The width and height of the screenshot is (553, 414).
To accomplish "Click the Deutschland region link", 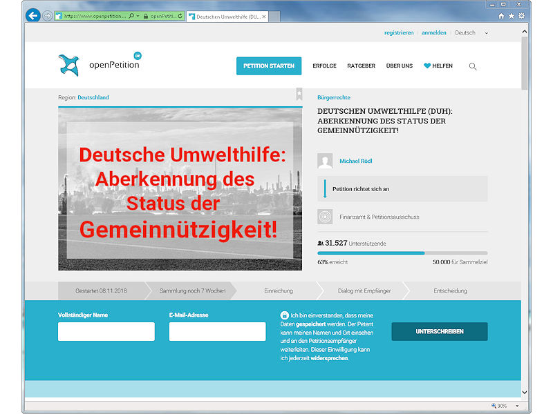I will pos(93,97).
